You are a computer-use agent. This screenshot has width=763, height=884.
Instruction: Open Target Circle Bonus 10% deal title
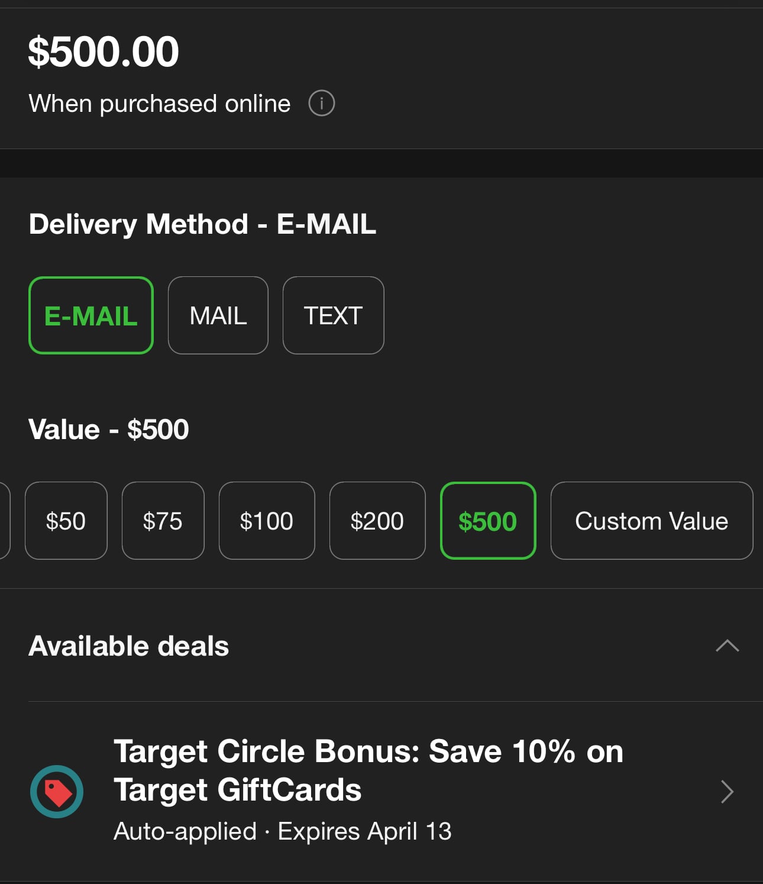[x=368, y=770]
